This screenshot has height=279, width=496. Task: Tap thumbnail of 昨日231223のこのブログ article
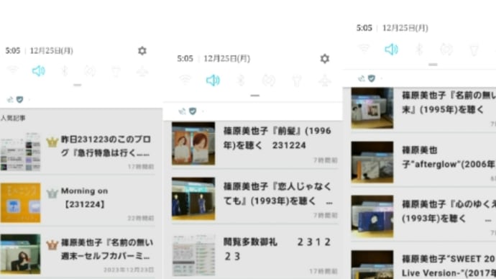coord(21,152)
